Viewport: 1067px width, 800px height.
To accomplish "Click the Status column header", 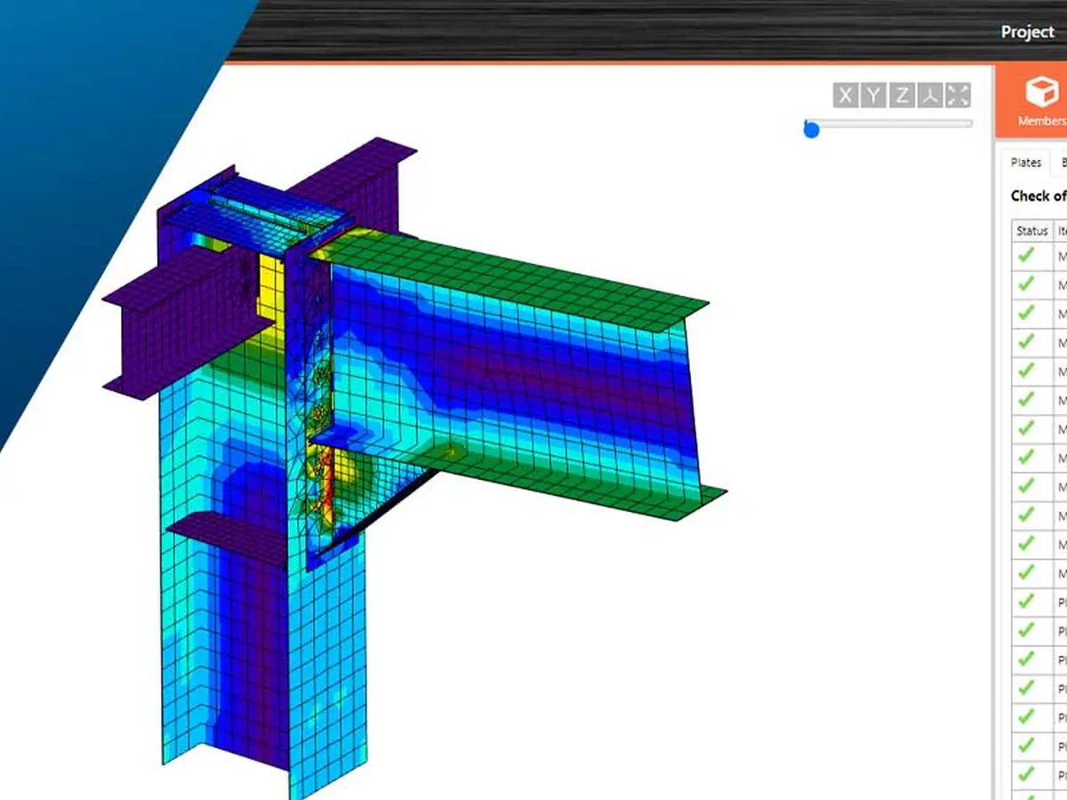I will (x=1031, y=230).
